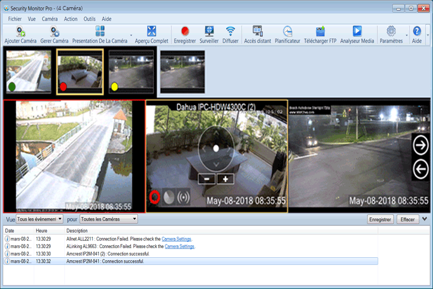
Task: Open the Toutes les Caméras dropdown
Action: pos(108,219)
